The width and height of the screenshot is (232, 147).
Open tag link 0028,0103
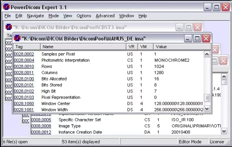[x=24, y=97]
